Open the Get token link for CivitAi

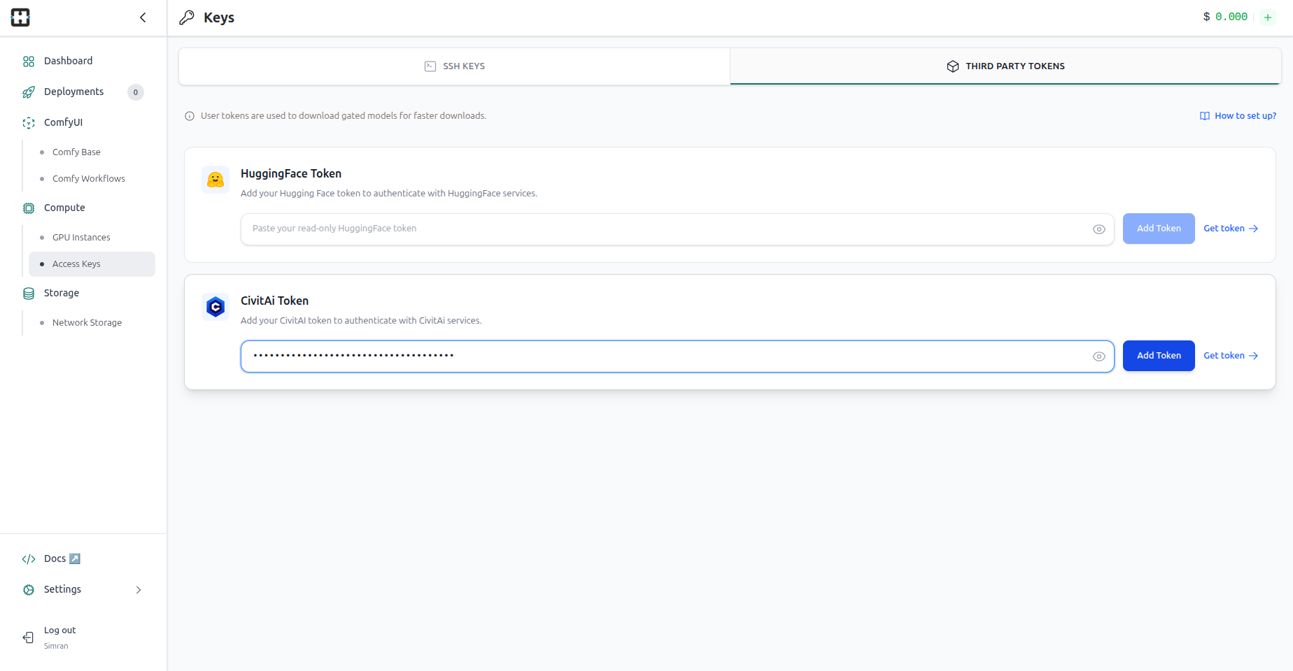coord(1231,356)
